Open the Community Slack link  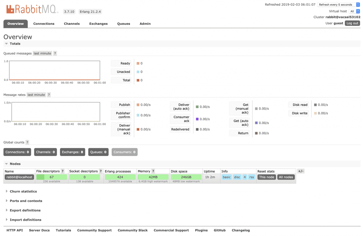pyautogui.click(x=133, y=230)
